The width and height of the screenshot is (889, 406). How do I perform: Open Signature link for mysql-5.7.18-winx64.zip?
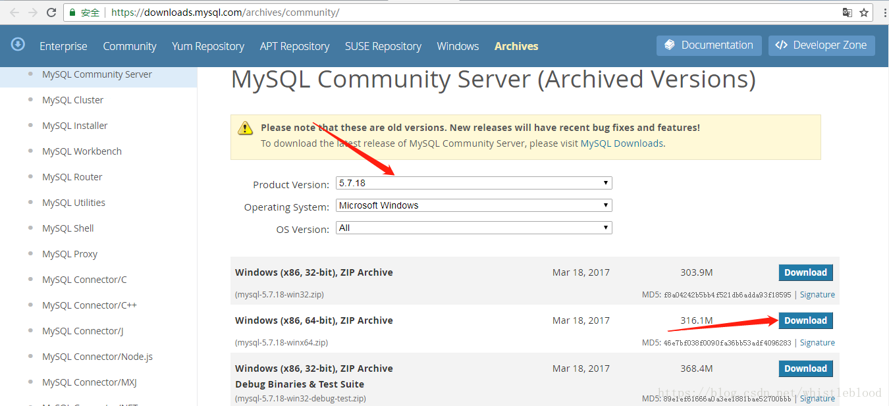[817, 343]
